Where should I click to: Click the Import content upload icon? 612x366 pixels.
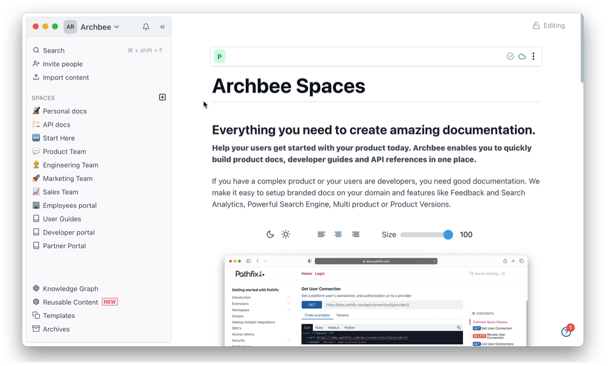click(36, 77)
